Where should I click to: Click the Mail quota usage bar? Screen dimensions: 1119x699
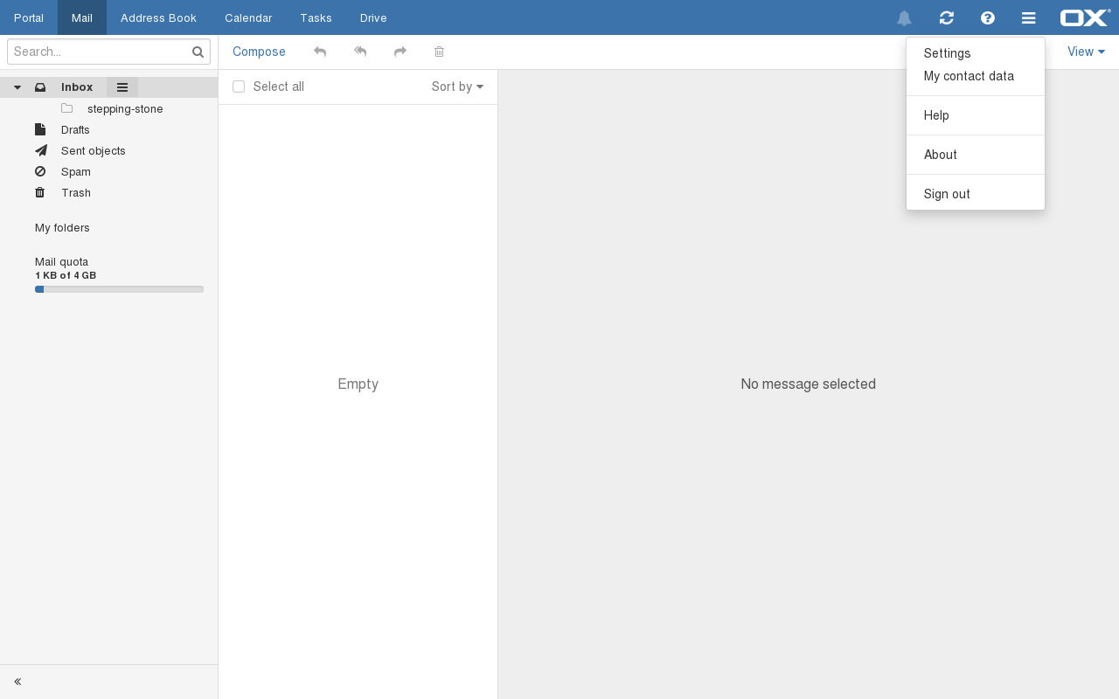click(x=119, y=289)
